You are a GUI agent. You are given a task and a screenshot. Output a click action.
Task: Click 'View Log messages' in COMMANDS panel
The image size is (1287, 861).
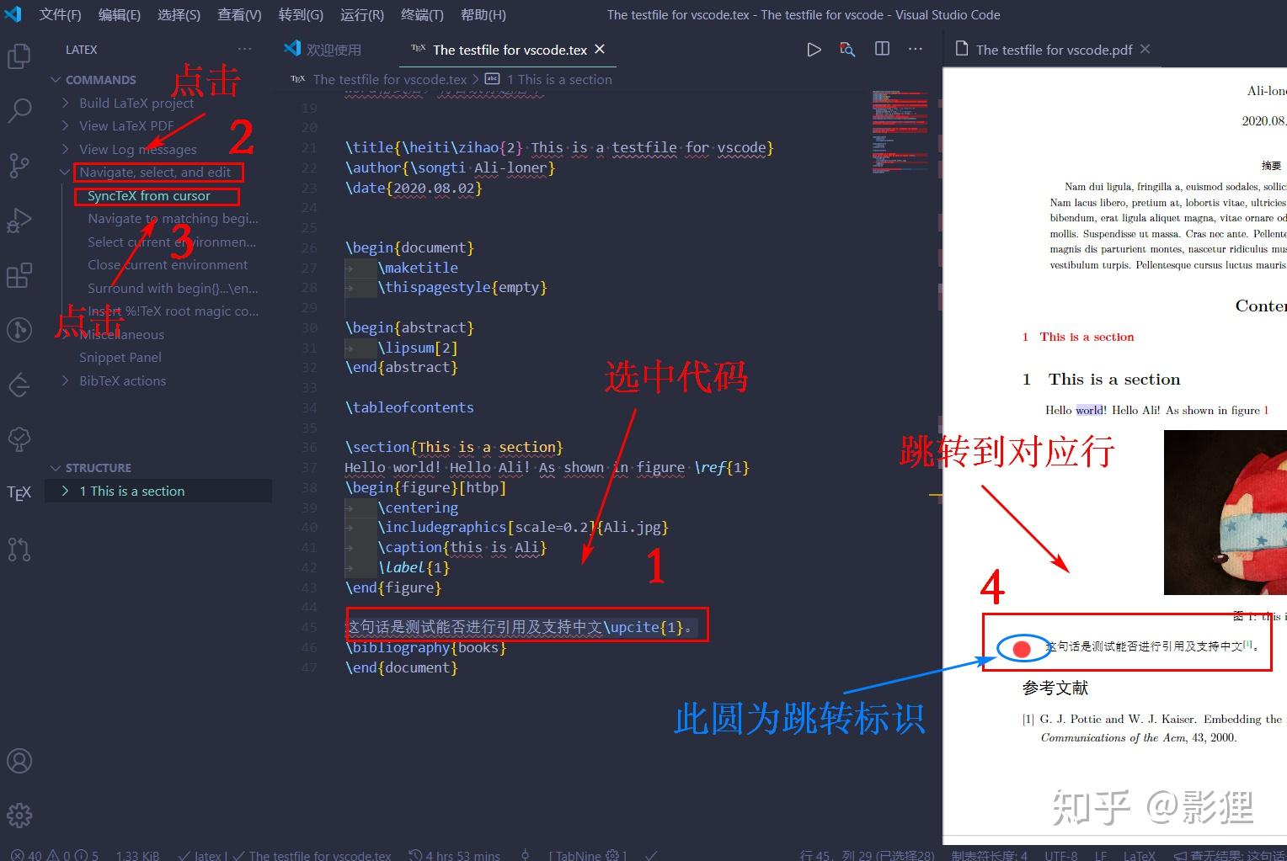click(137, 149)
